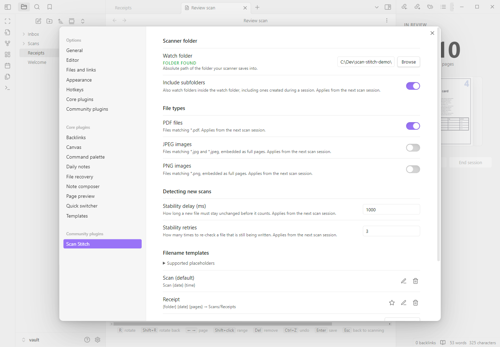Open the vault settings gear icon
Viewport: 500px width, 347px height.
pos(98,340)
